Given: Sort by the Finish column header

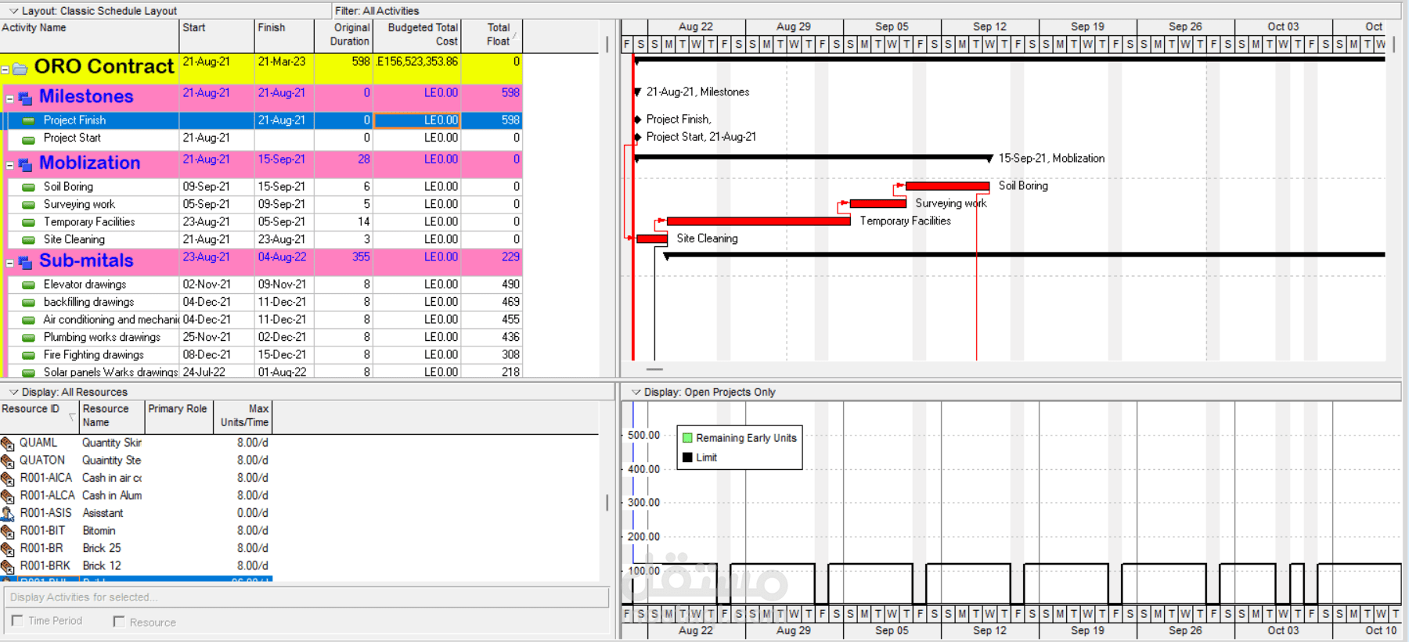Looking at the screenshot, I should click(x=284, y=36).
